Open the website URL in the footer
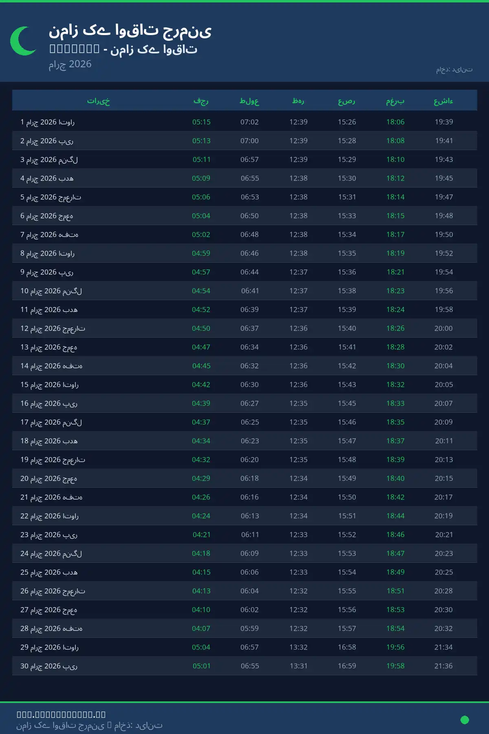 click(61, 714)
